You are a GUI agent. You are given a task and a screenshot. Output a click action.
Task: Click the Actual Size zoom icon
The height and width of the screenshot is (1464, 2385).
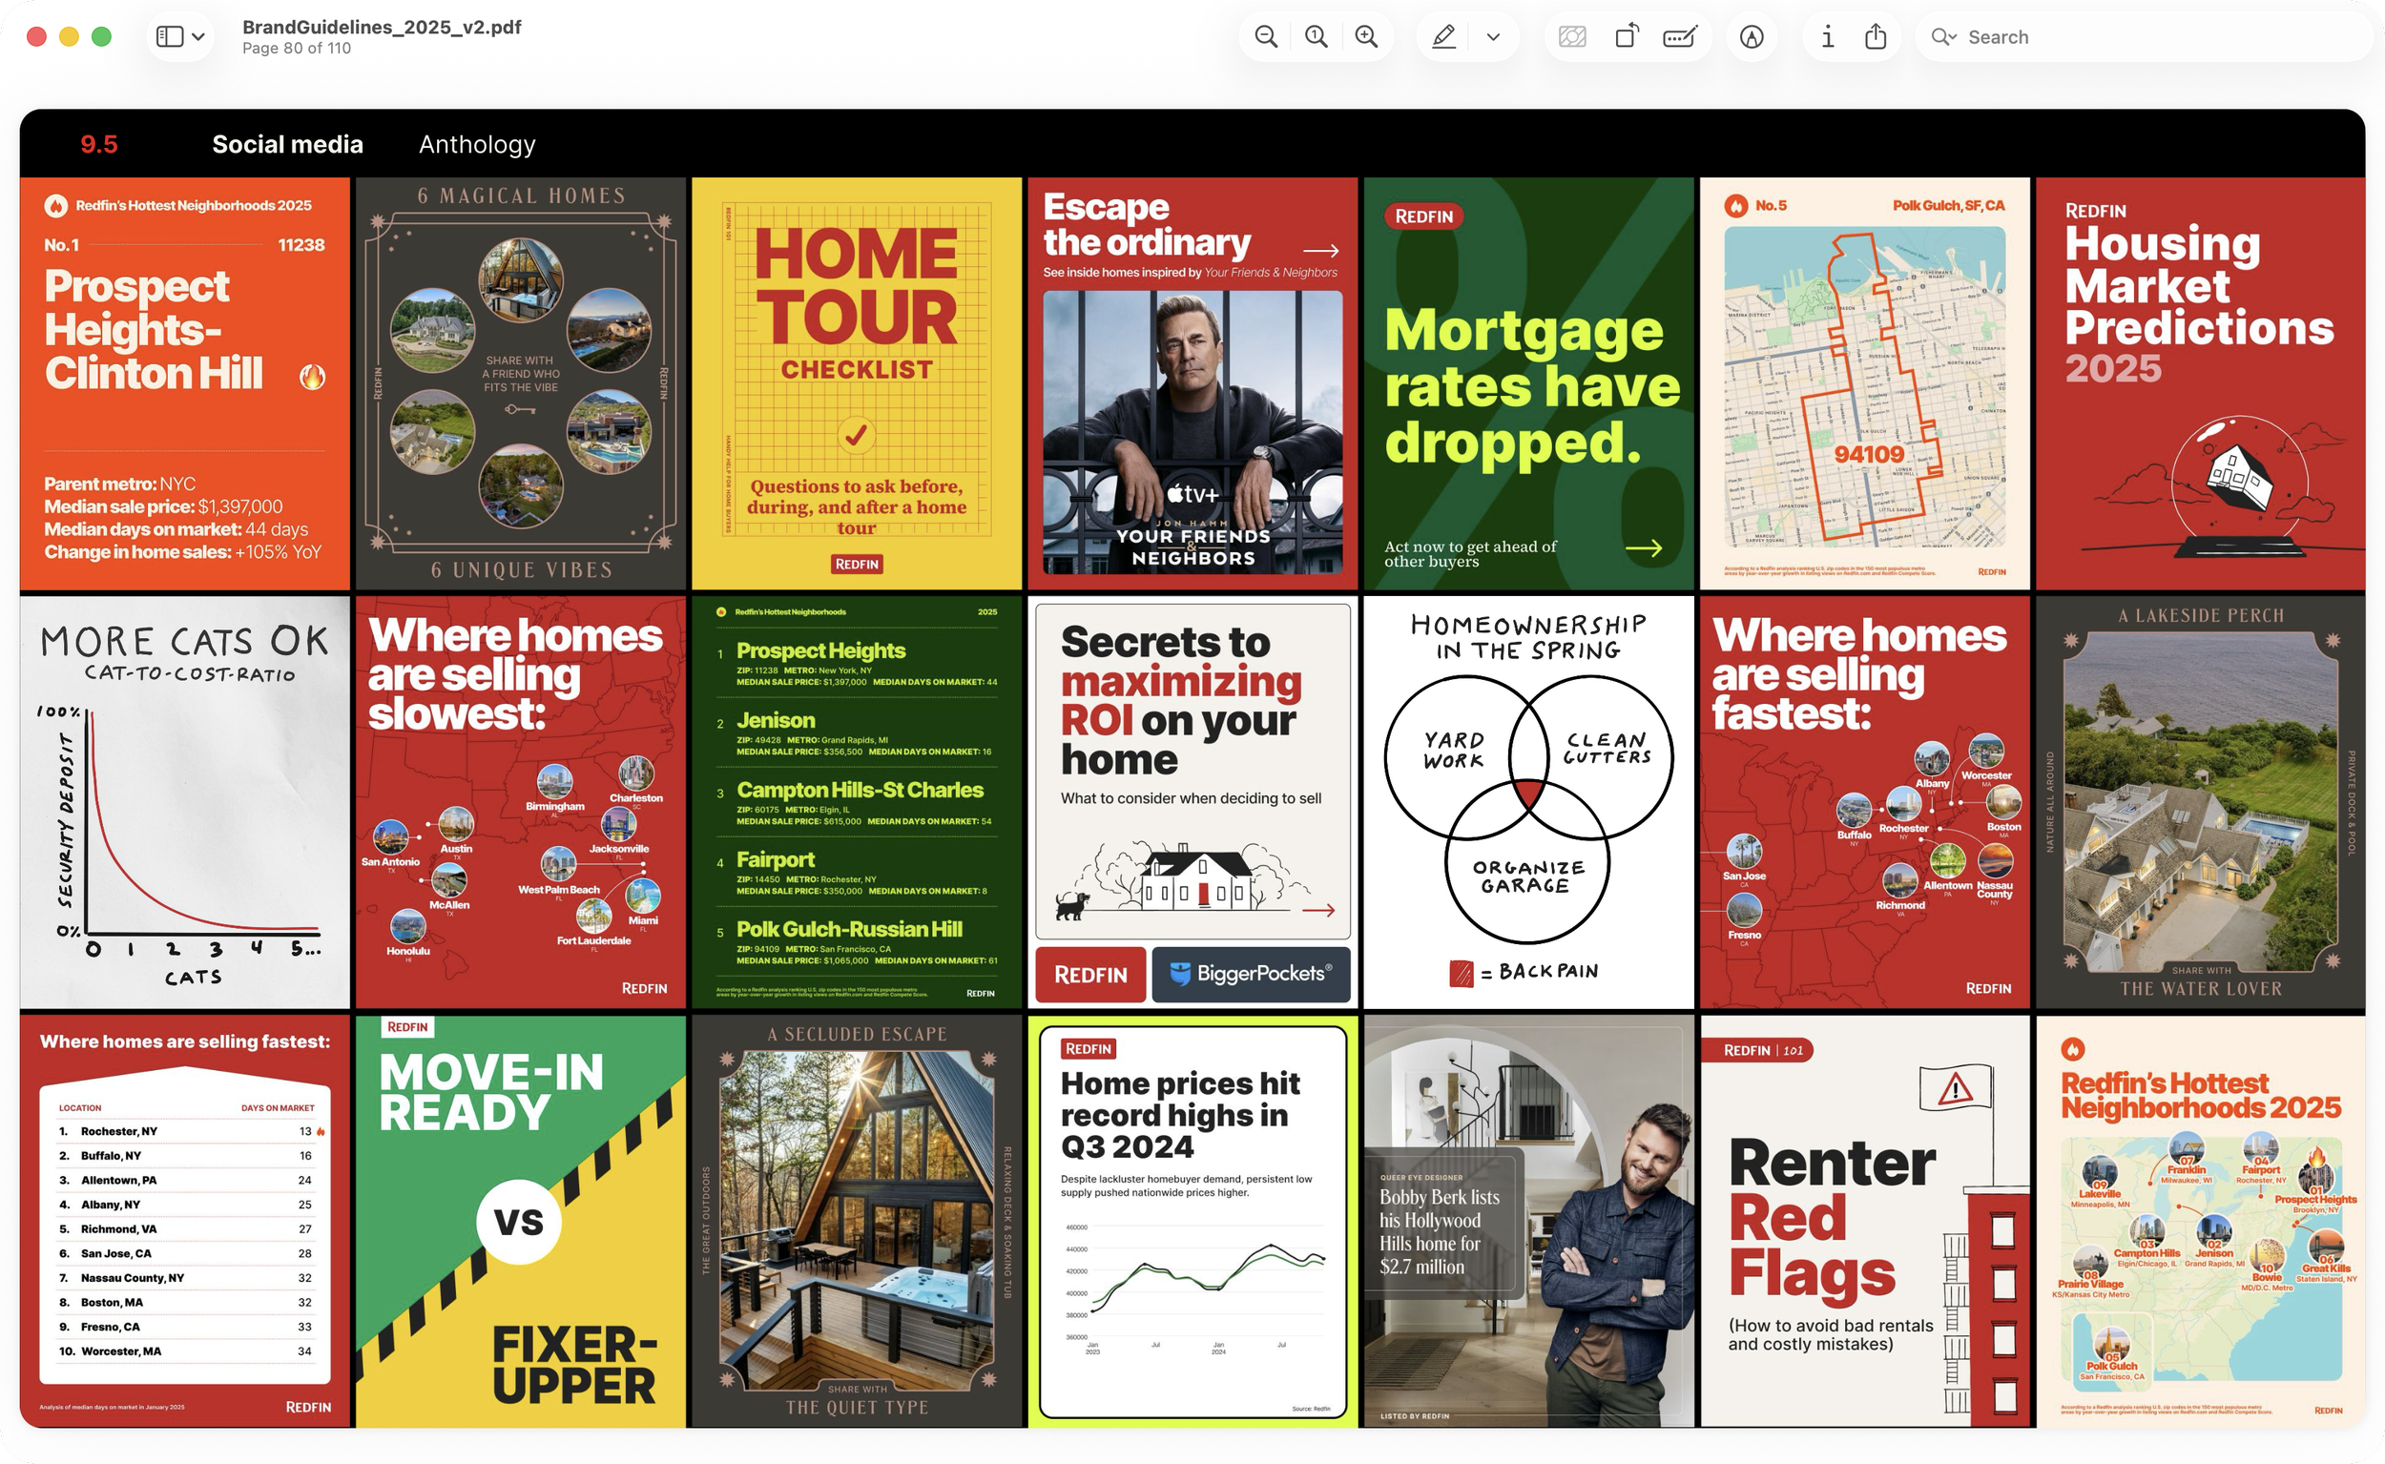pyautogui.click(x=1316, y=37)
